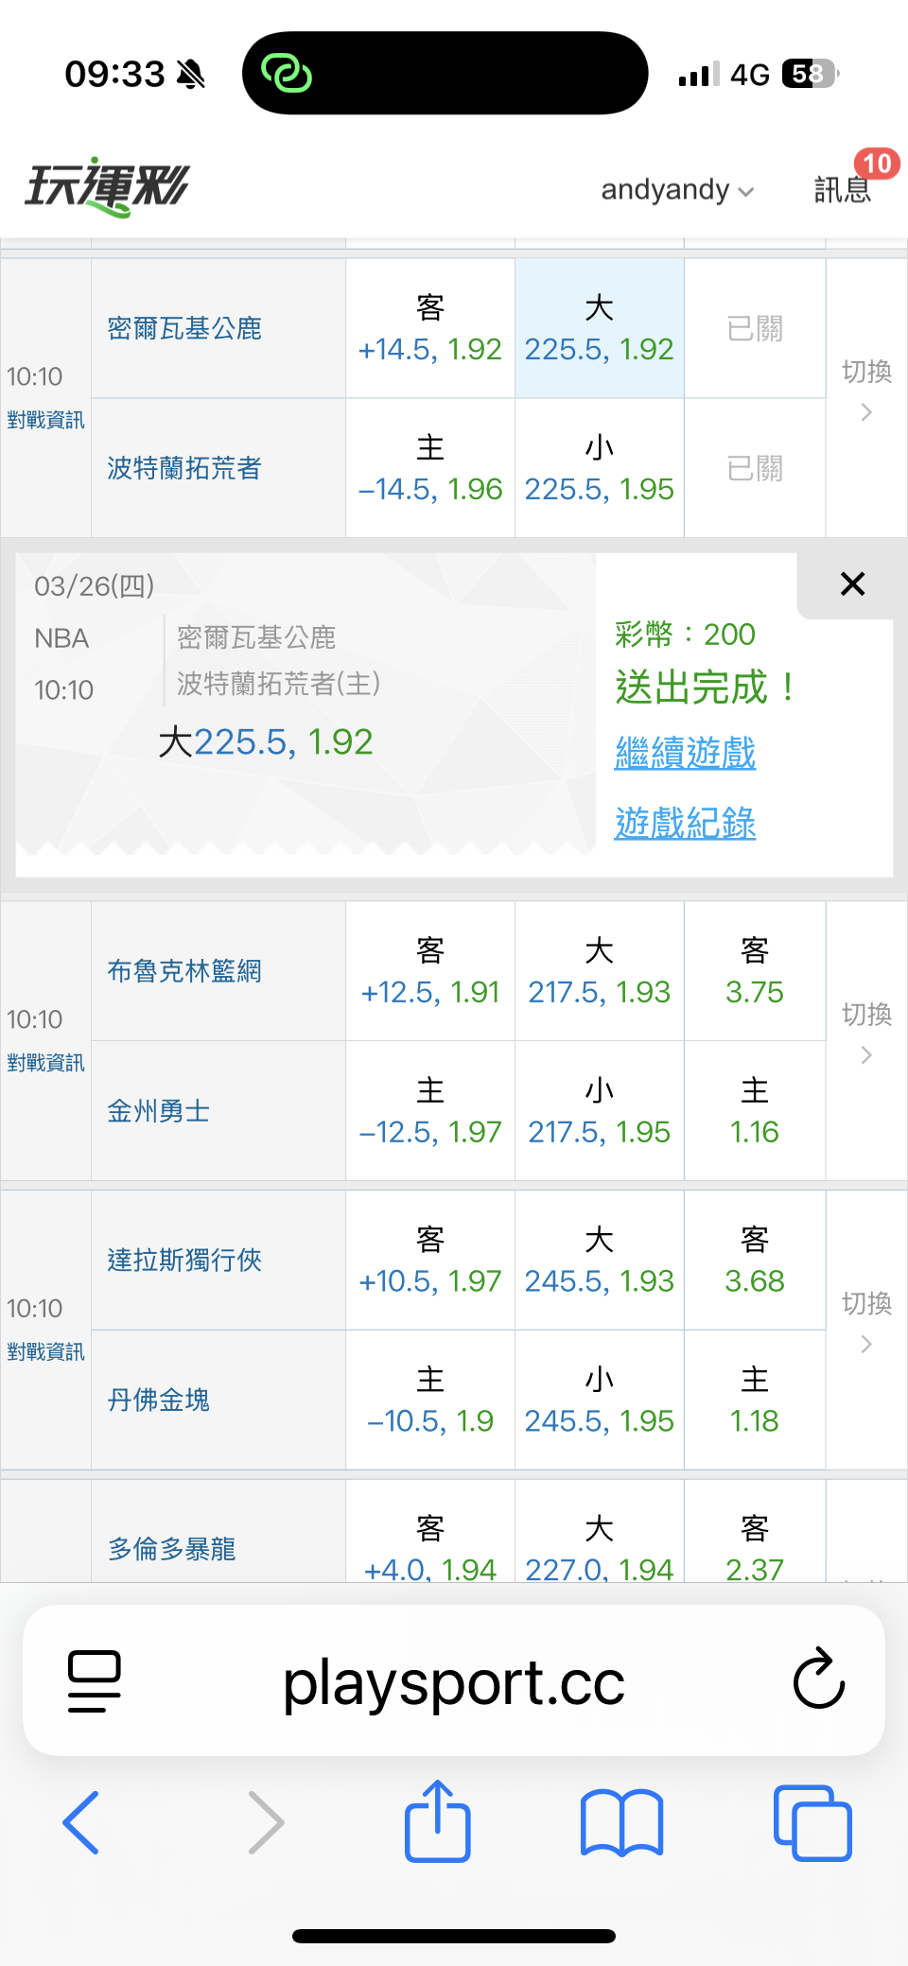
Task: Open Safari bookmarks
Action: point(621,1822)
